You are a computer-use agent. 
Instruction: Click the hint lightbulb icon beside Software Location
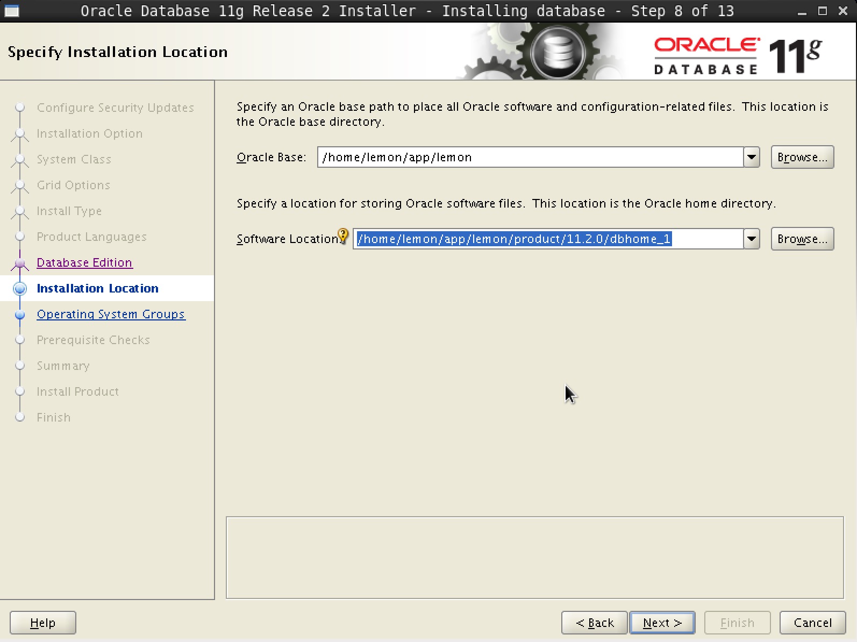pyautogui.click(x=343, y=236)
